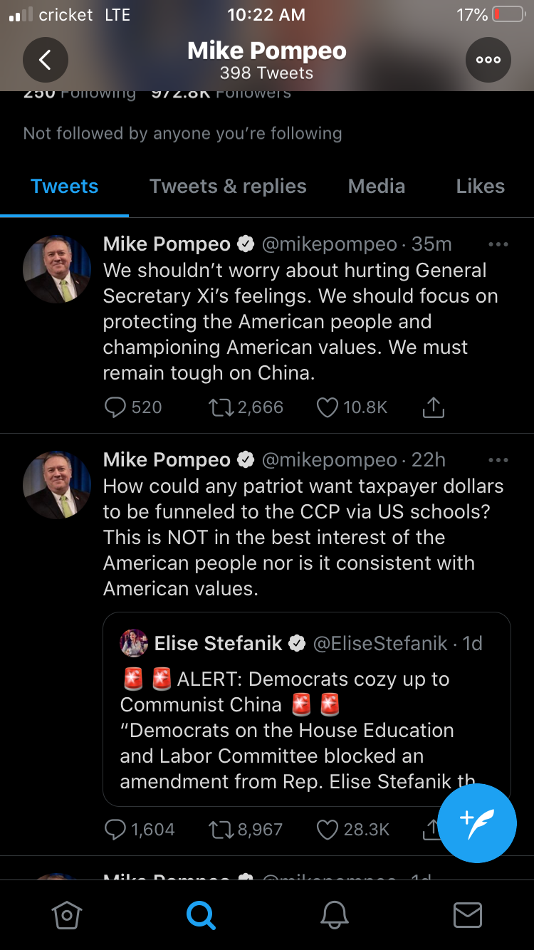The image size is (534, 950).
Task: Go to the Home timeline
Action: tap(67, 915)
